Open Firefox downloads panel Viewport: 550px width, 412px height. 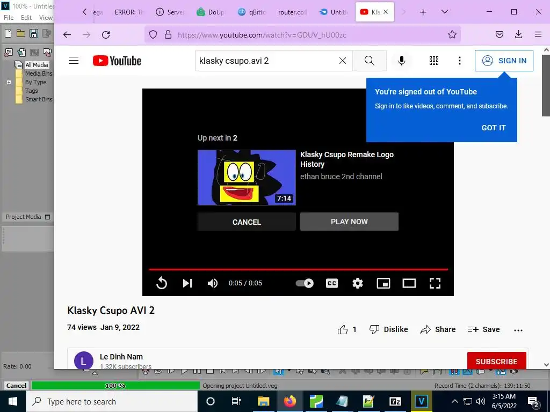tap(518, 34)
